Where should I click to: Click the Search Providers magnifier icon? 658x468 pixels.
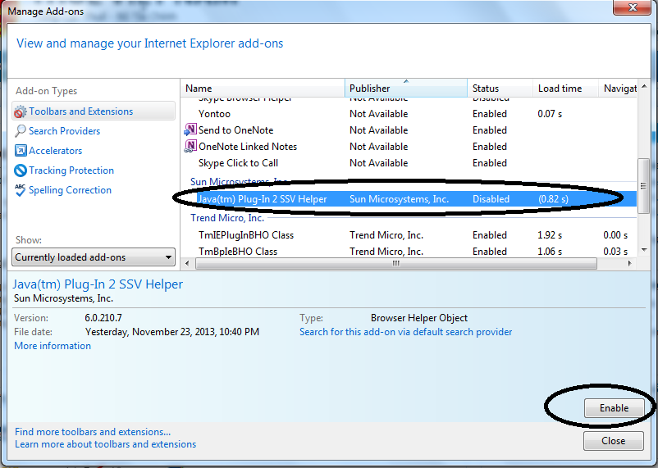pyautogui.click(x=21, y=131)
